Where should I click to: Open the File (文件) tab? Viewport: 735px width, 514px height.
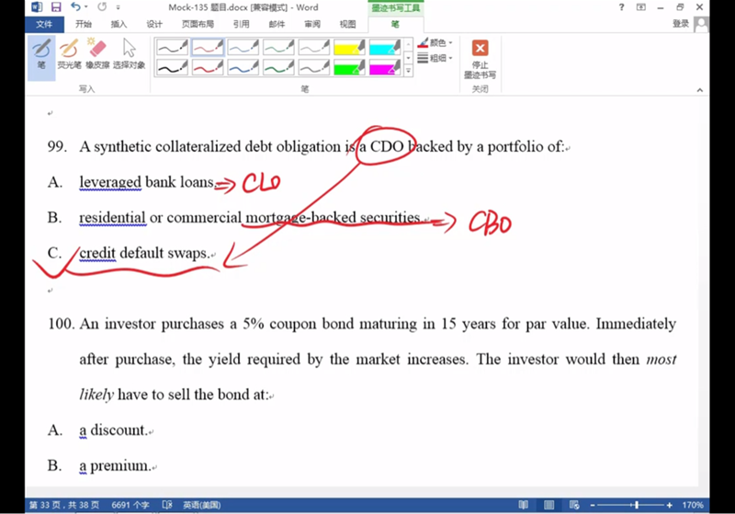[x=42, y=24]
